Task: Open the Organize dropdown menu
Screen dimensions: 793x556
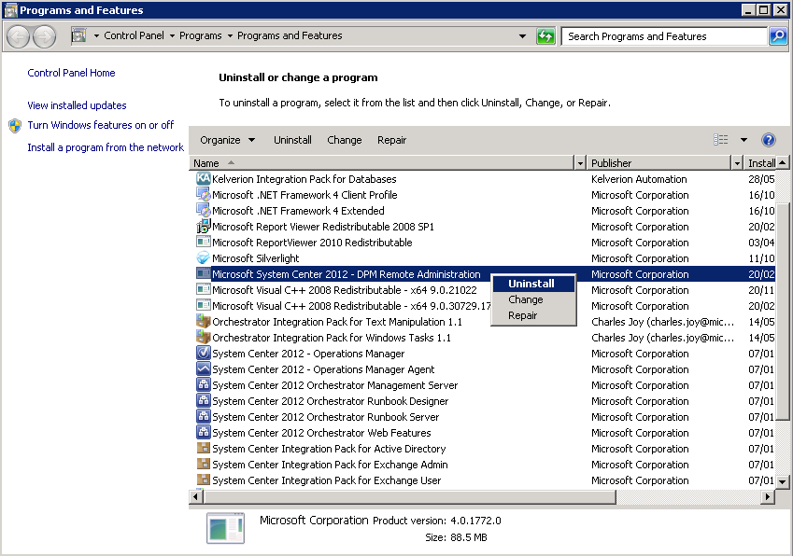Action: tap(226, 140)
